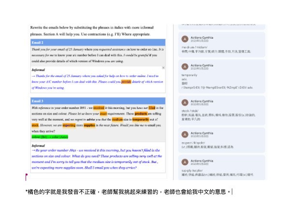Click the Email 3 blue header
The image size is (290, 216).
97,101
